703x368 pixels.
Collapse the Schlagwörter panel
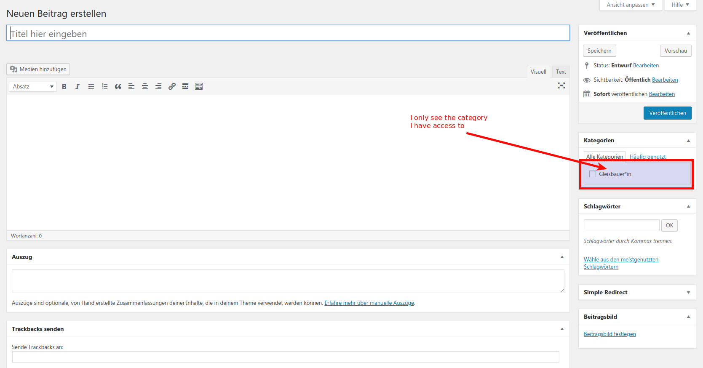(x=688, y=206)
